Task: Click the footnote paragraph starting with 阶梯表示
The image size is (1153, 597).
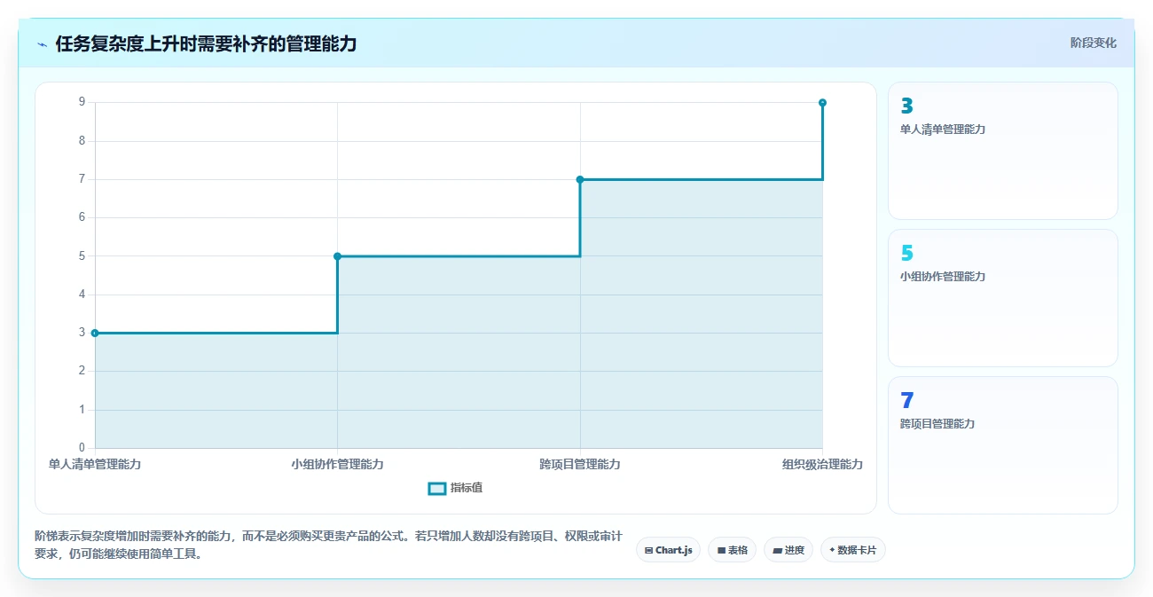Action: 328,546
